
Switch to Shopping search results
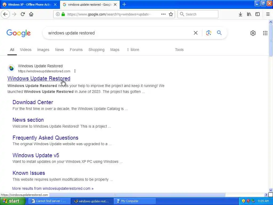[97, 50]
